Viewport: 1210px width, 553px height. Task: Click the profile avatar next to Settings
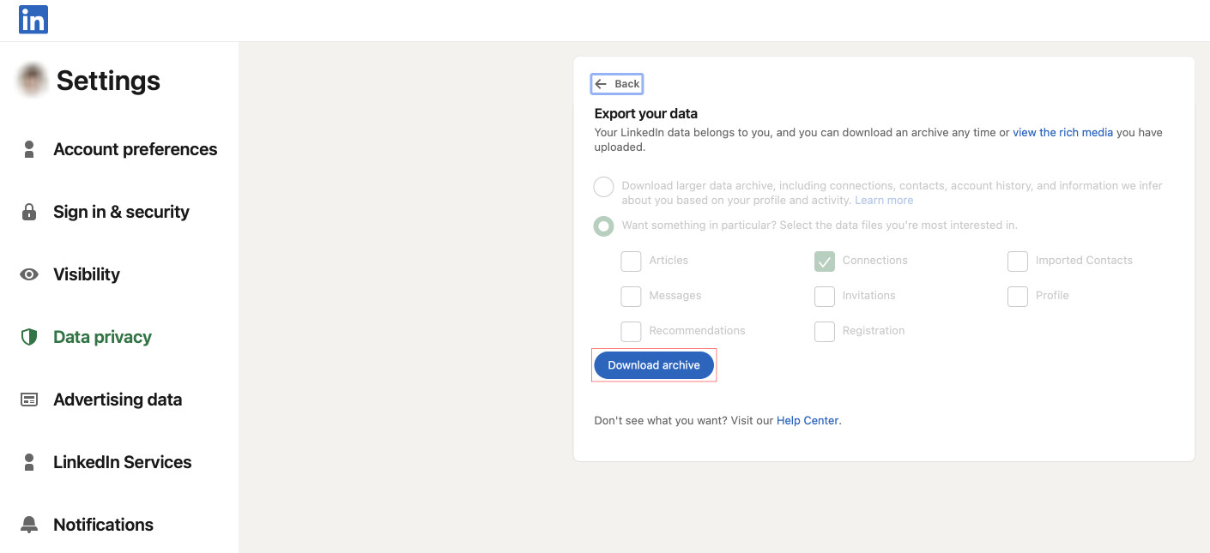(31, 80)
